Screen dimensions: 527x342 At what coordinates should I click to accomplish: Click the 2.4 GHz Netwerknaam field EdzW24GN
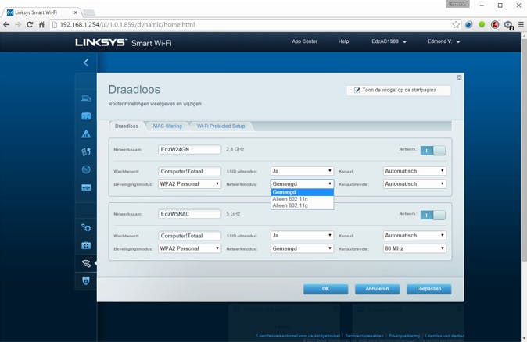[x=189, y=148]
